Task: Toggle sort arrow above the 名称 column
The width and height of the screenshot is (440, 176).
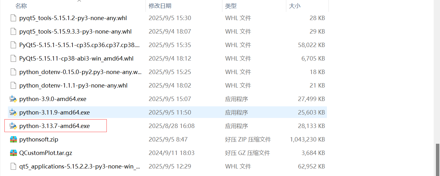Action: (x=79, y=1)
